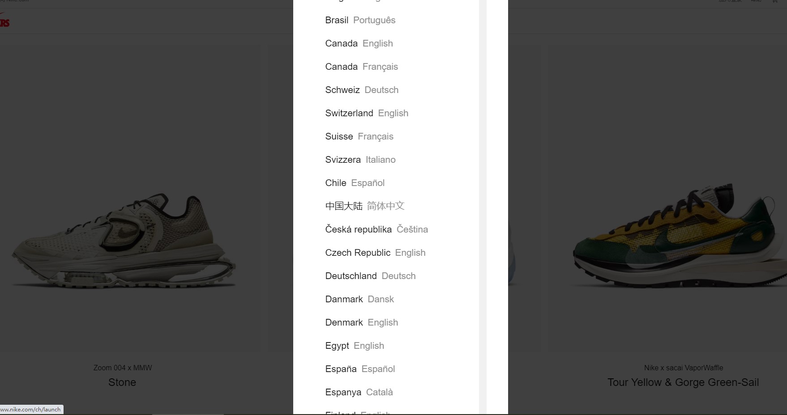
Task: Pick Suisse Français from the list
Action: coord(359,136)
